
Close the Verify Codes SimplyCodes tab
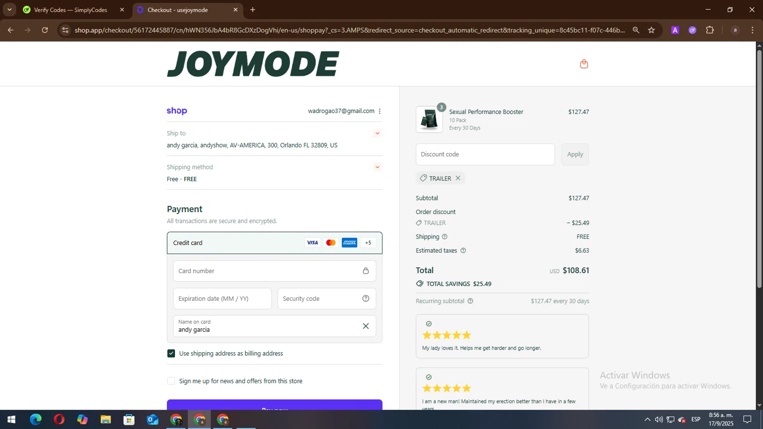[x=122, y=10]
